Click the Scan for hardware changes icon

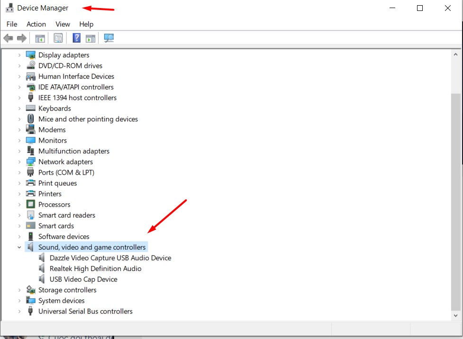point(109,38)
